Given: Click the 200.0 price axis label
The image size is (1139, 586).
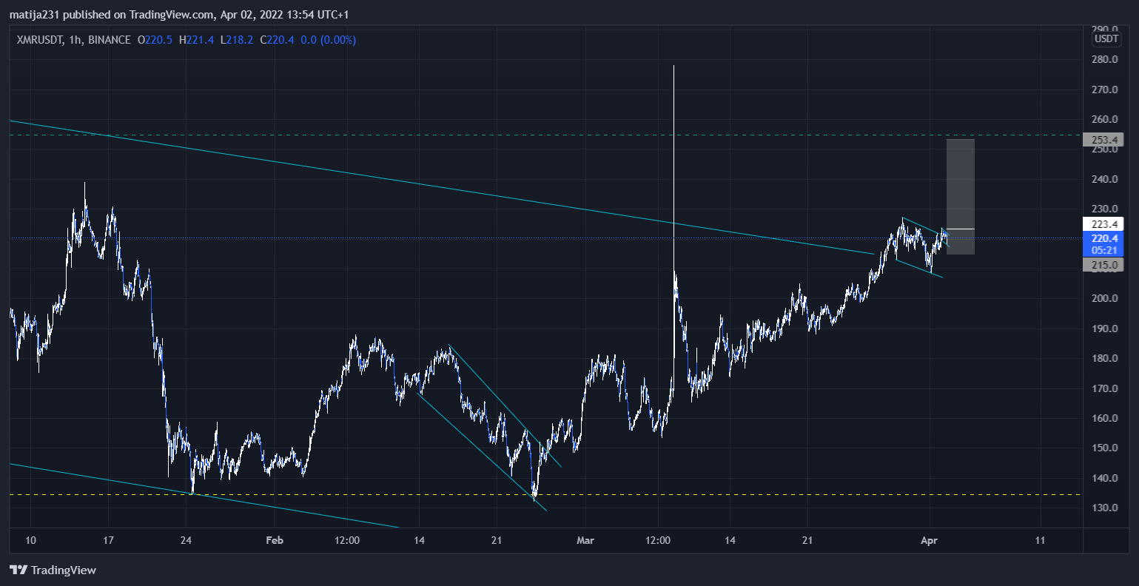Looking at the screenshot, I should (x=1104, y=298).
